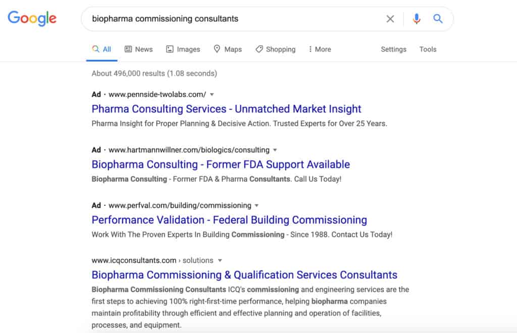This screenshot has width=517, height=333.
Task: Click the magnifying glass to search
Action: 437,18
